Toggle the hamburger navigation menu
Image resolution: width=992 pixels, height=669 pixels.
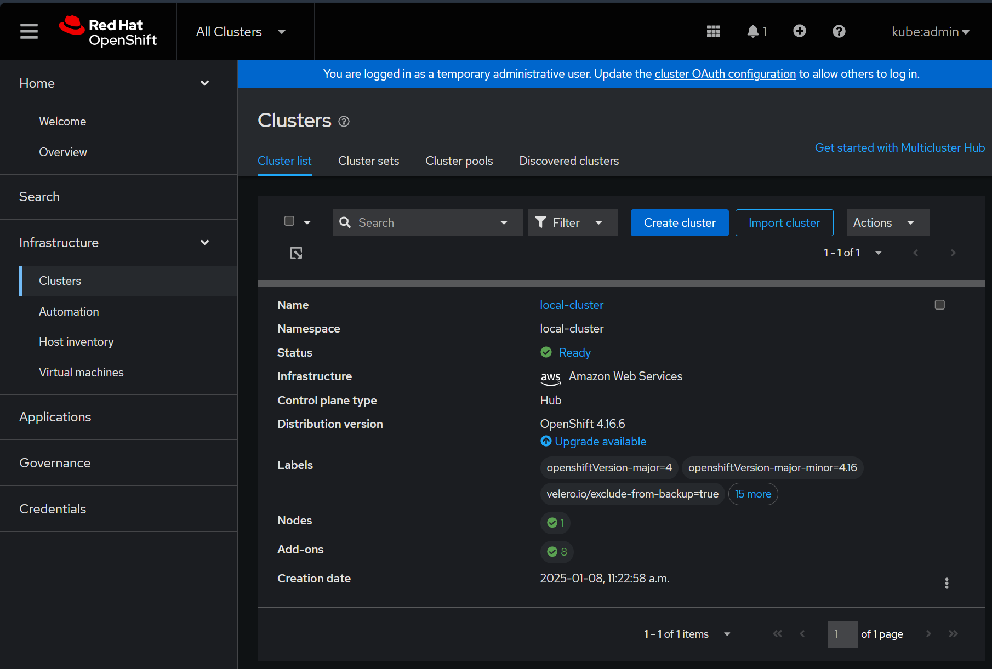pyautogui.click(x=29, y=31)
